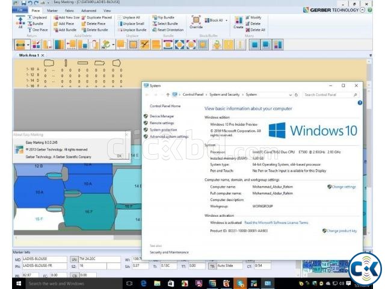The height and width of the screenshot is (289, 385).
Task: Click Control Panel breadcrumb
Action: [193, 95]
